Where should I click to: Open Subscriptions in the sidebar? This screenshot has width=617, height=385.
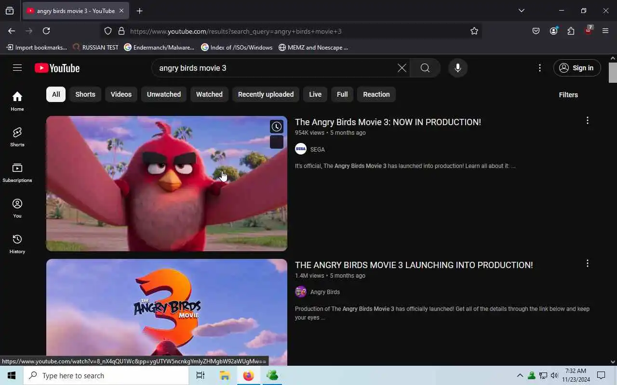tap(17, 172)
